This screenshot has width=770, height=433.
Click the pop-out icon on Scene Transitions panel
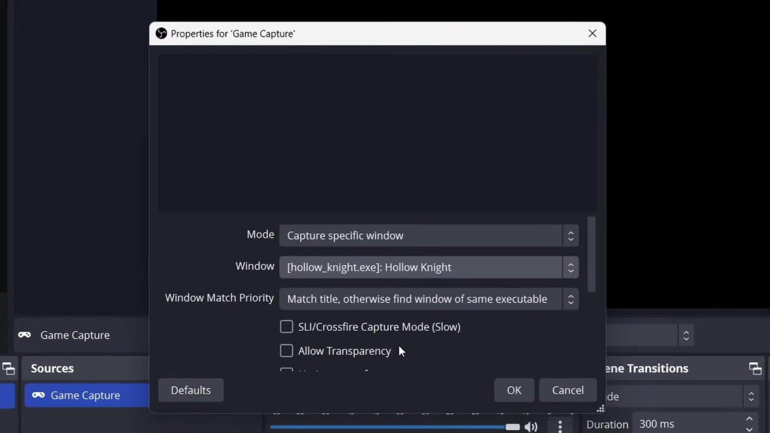[x=755, y=368]
